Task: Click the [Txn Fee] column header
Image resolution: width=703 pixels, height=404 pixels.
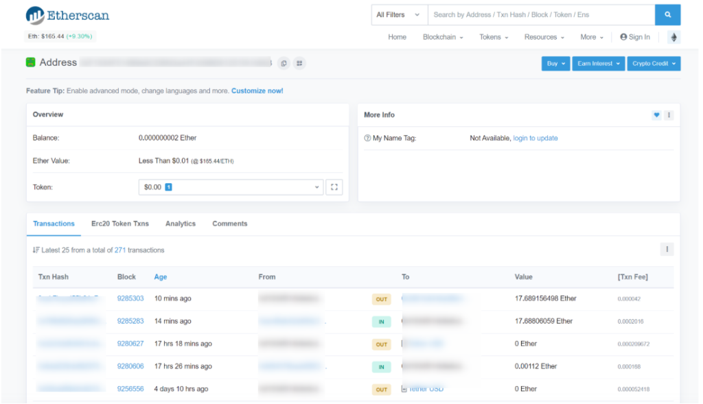Action: point(632,277)
